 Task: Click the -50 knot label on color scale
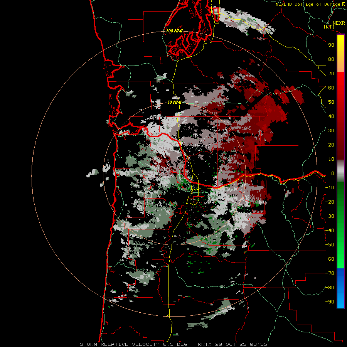click(x=330, y=245)
